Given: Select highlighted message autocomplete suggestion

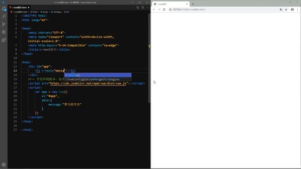Looking at the screenshot, I should [x=98, y=75].
